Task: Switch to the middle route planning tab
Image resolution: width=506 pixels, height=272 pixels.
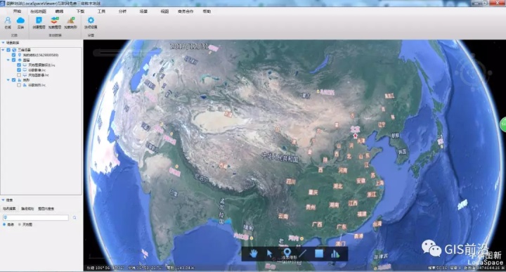Action: click(x=27, y=209)
